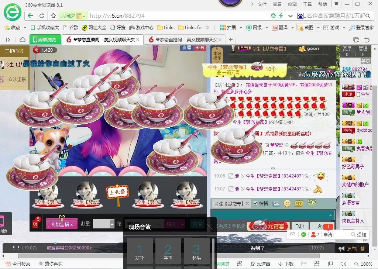
Task: Click the Baidu search engine paw icon
Action: coord(300,16)
